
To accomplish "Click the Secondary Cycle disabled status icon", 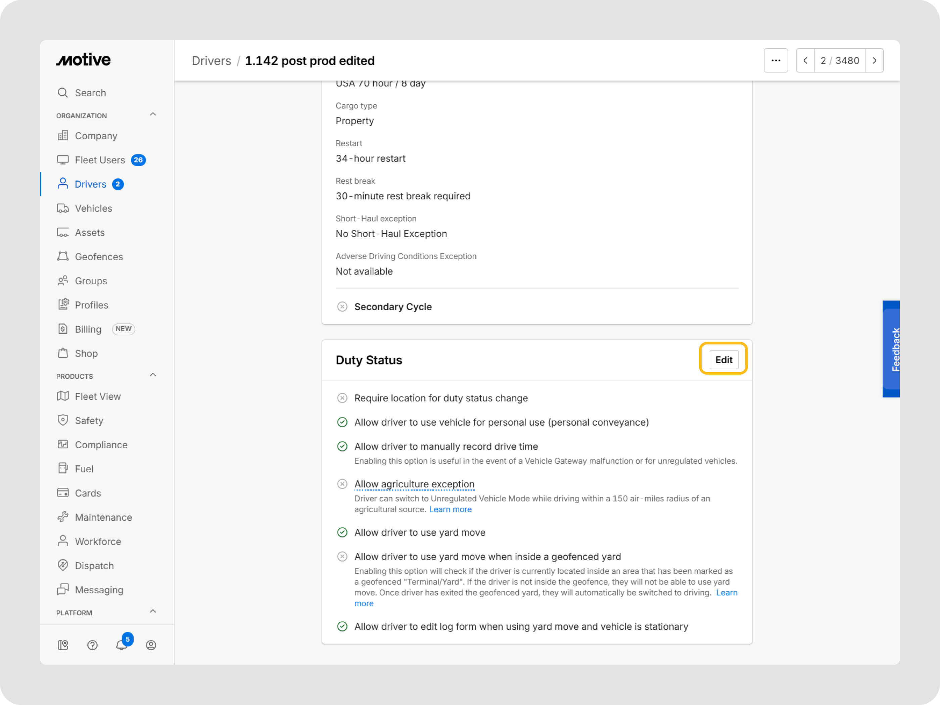I will (342, 307).
